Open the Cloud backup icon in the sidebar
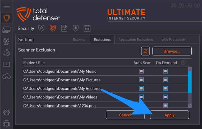 tap(7, 76)
